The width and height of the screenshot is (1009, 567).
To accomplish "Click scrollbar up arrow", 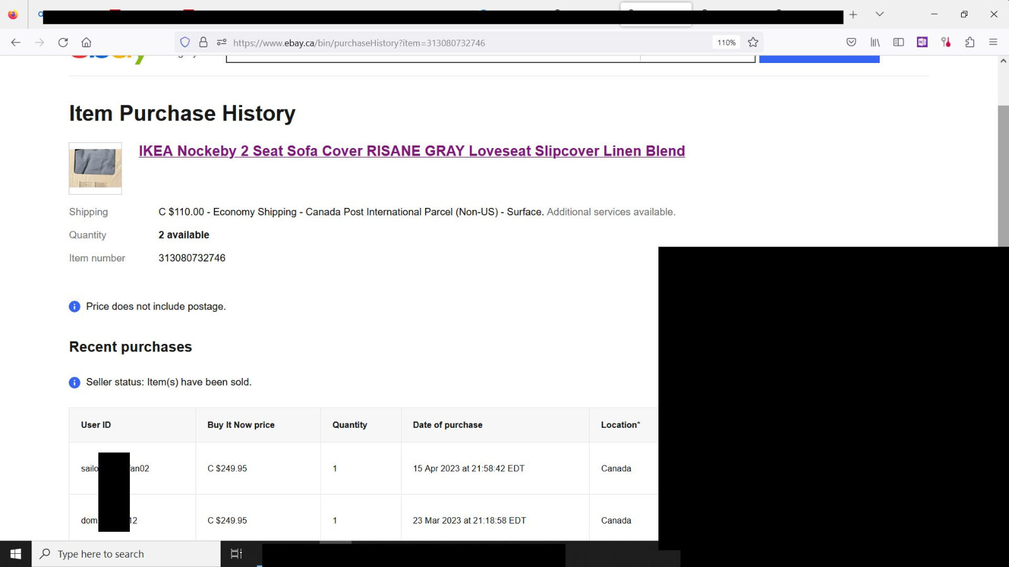I will coord(1003,60).
